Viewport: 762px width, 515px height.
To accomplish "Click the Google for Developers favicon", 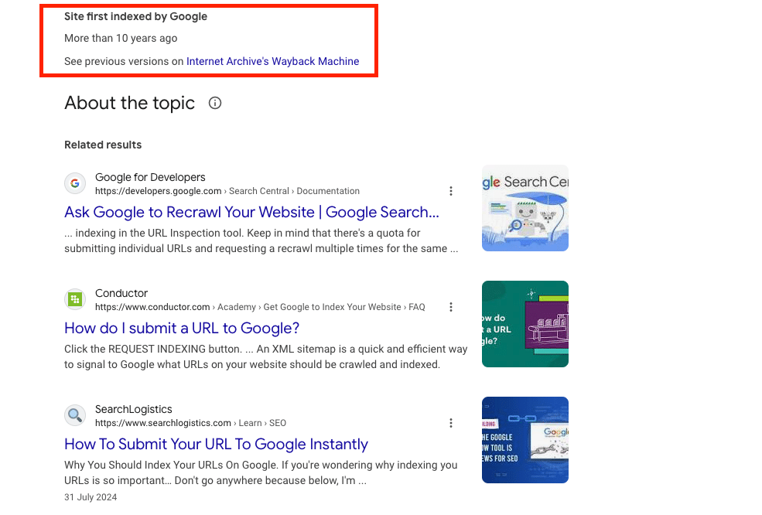I will pyautogui.click(x=75, y=183).
